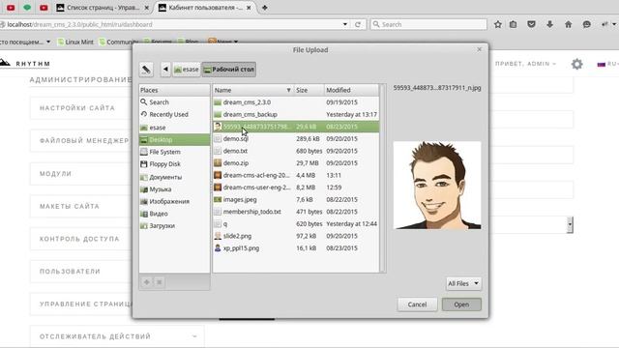Click the file list vertical scrollbar
The height and width of the screenshot is (348, 619).
(x=382, y=178)
